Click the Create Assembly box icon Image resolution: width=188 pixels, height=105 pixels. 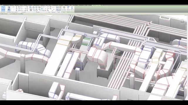pyautogui.click(x=57, y=10)
